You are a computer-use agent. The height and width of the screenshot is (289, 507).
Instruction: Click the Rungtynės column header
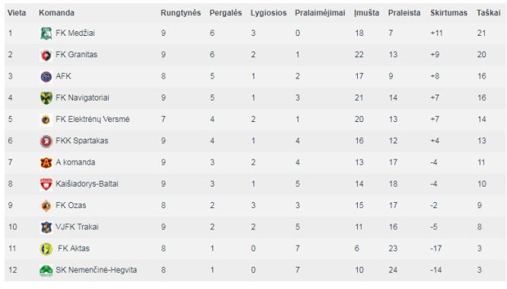(180, 13)
